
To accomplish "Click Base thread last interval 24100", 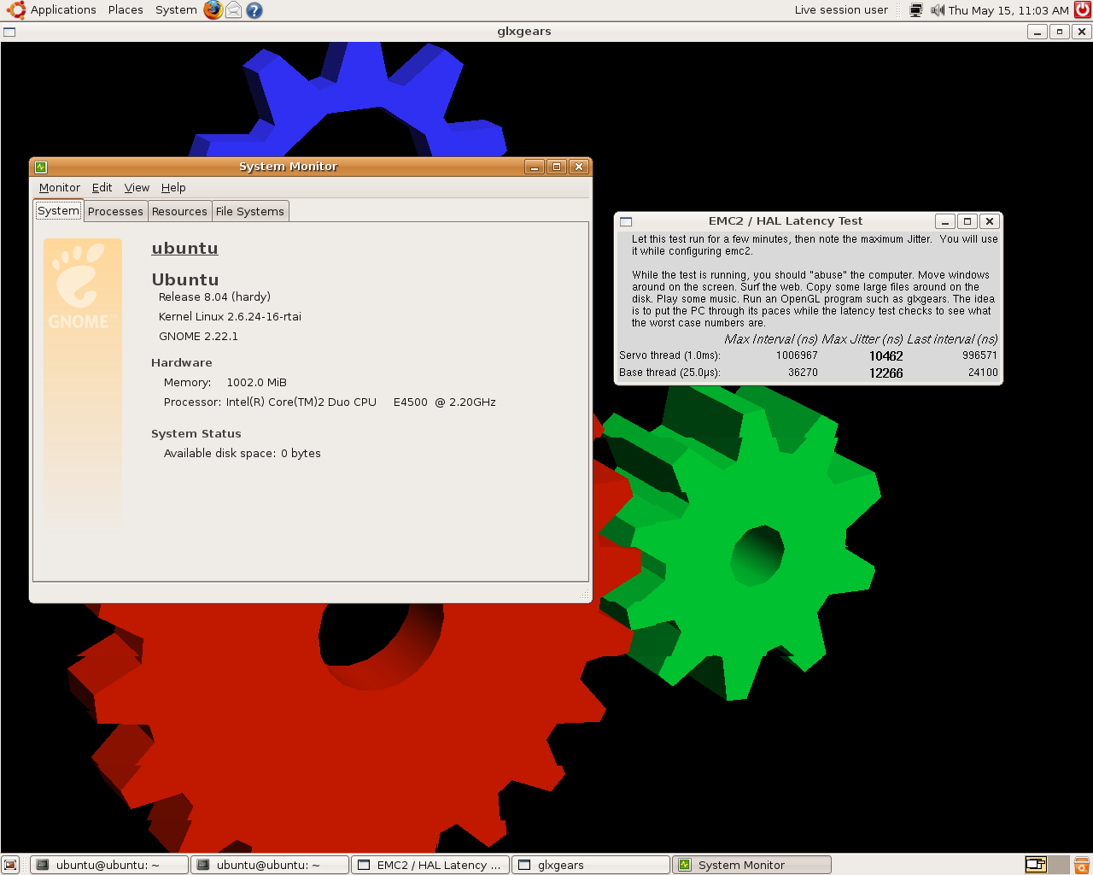I will (x=983, y=373).
